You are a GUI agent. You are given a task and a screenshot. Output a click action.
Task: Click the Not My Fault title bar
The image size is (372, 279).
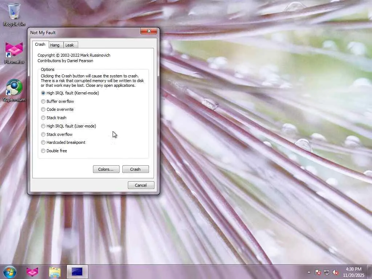[84, 32]
